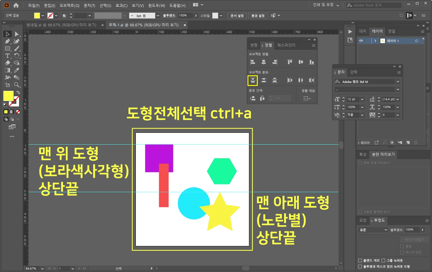Select the Type tool
The image size is (432, 272).
coord(8,56)
